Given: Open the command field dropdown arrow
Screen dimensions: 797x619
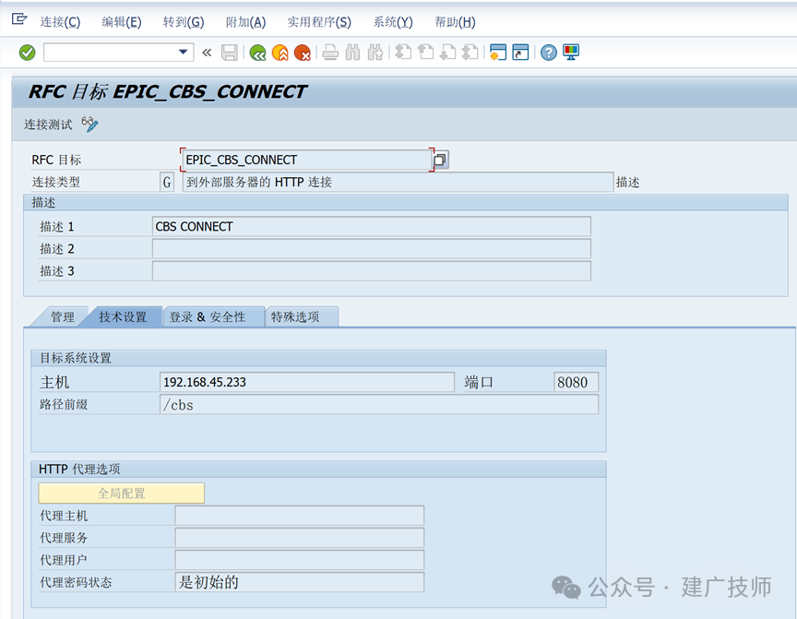Looking at the screenshot, I should pyautogui.click(x=183, y=52).
